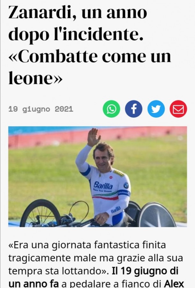195x288 pixels.
Task: Click the waving hand in the photo
Action: click(x=94, y=137)
